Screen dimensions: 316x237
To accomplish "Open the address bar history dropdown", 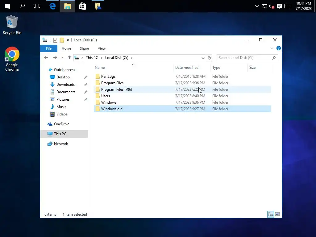I will pos(203,58).
